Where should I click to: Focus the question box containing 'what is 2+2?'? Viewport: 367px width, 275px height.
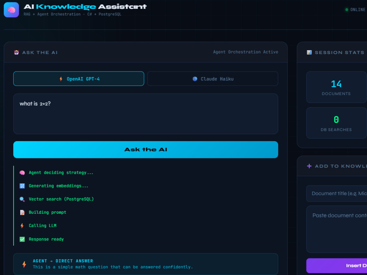click(x=146, y=114)
